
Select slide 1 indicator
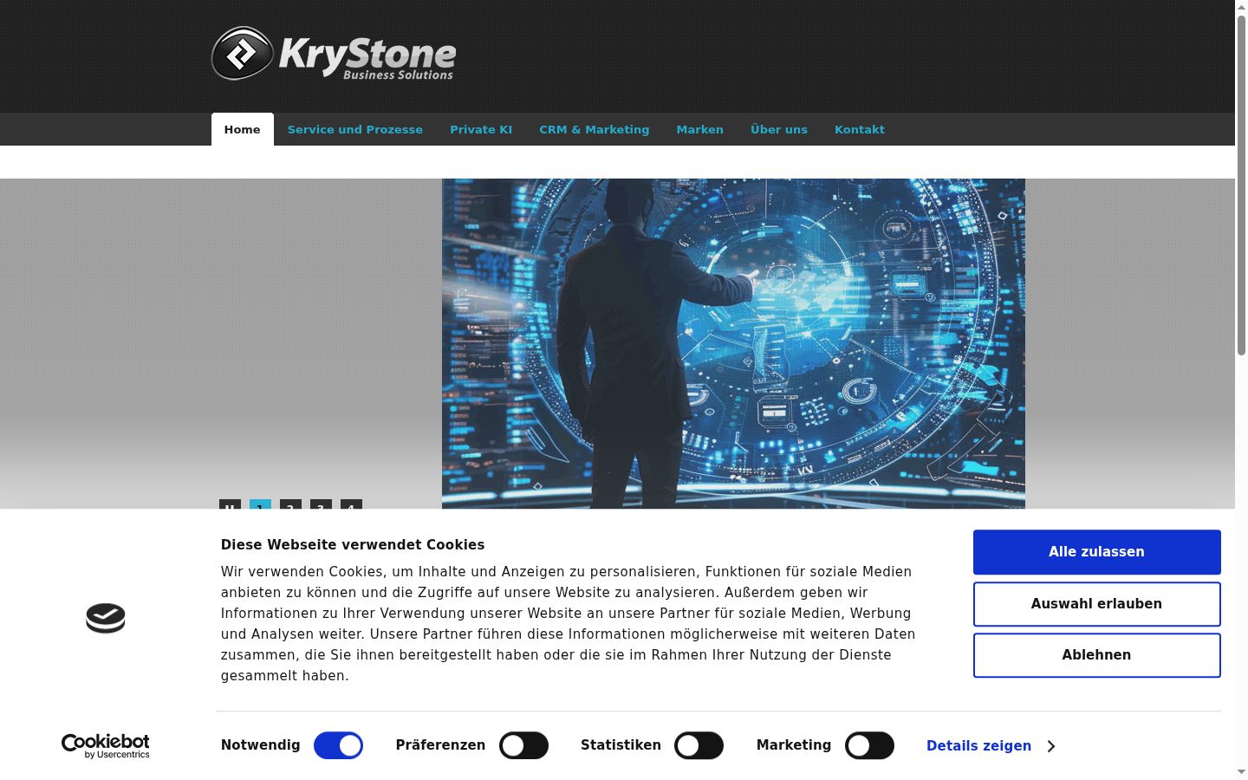(260, 504)
